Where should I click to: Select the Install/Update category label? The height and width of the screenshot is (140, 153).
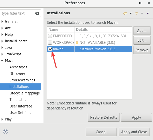coord(16,41)
